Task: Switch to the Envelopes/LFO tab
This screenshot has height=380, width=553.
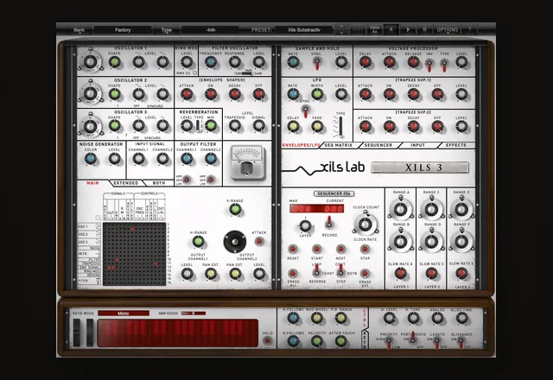Action: [x=301, y=145]
